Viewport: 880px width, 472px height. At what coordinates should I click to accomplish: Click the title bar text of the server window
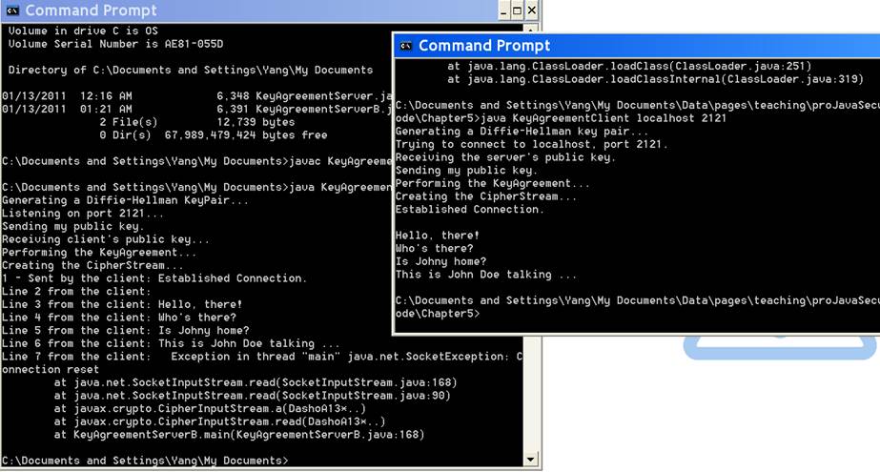coord(91,11)
